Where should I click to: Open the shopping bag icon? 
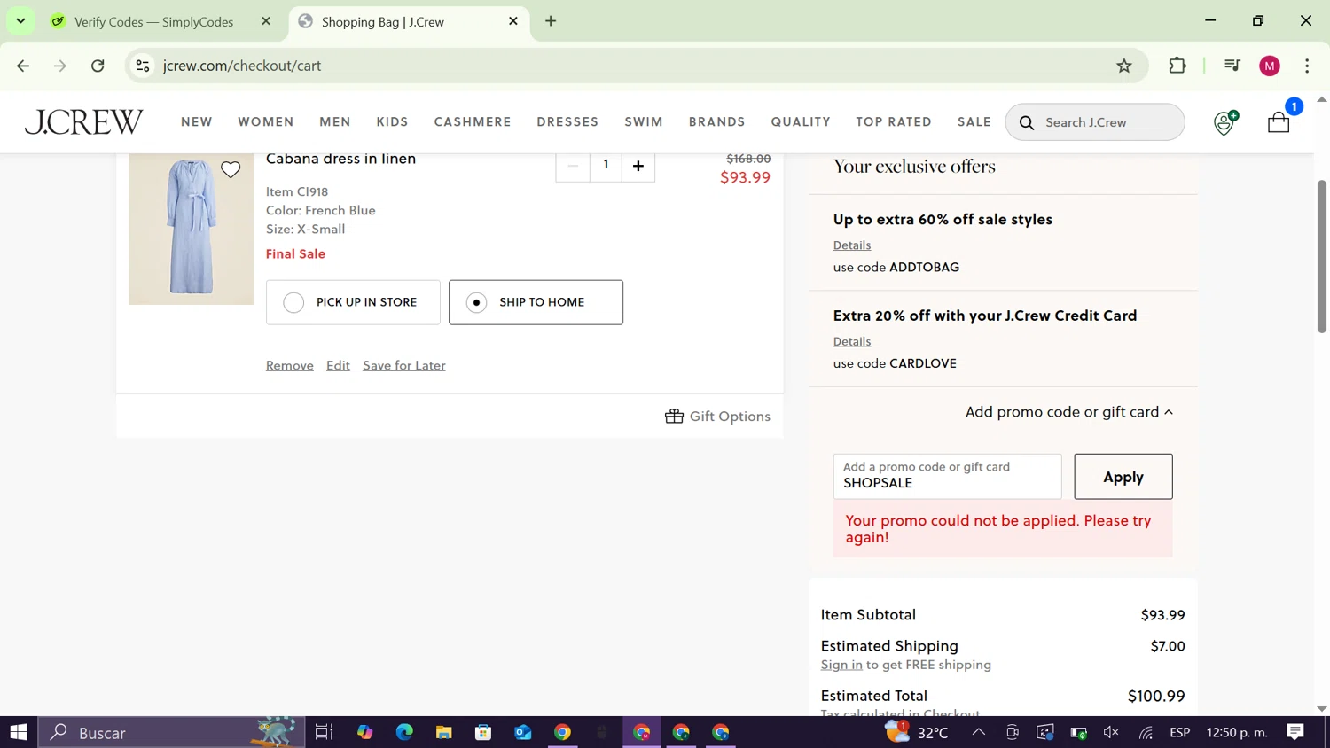click(x=1279, y=121)
